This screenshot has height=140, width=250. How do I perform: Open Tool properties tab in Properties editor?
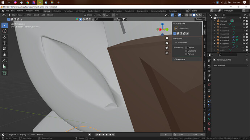coord(209,61)
